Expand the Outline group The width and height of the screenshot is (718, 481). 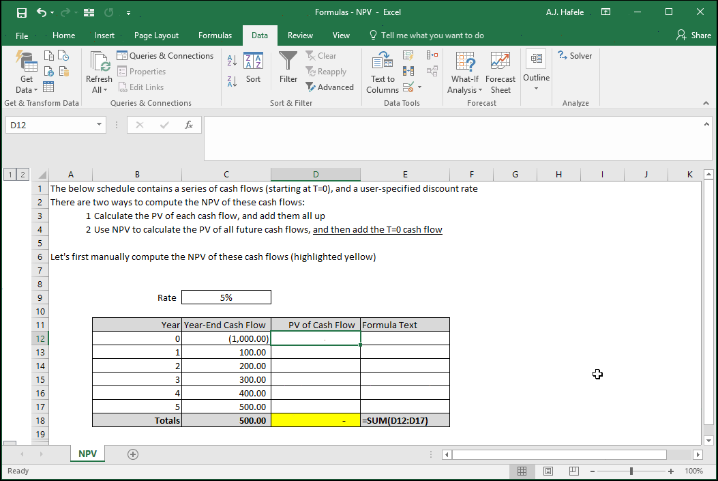tap(536, 70)
